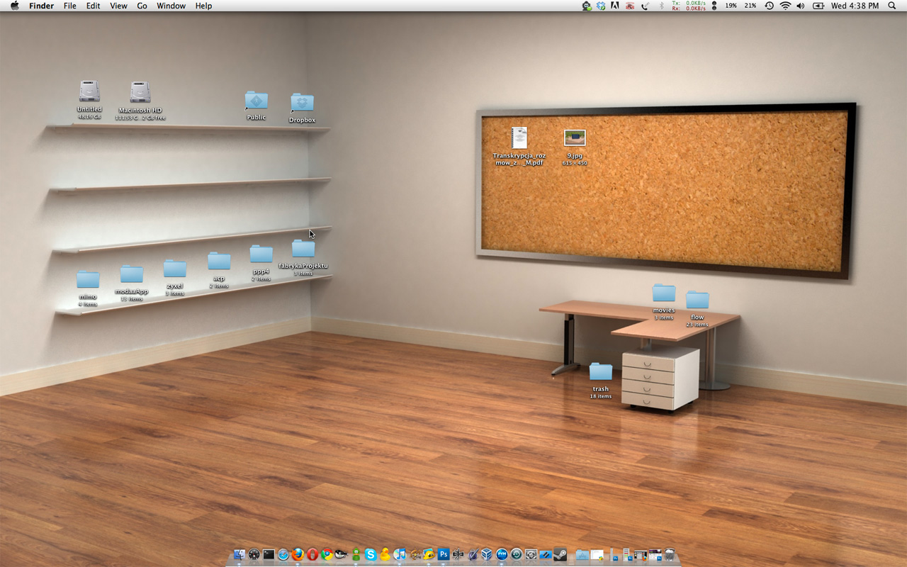
Task: Click the Wi-Fi status menu icon
Action: pos(785,6)
